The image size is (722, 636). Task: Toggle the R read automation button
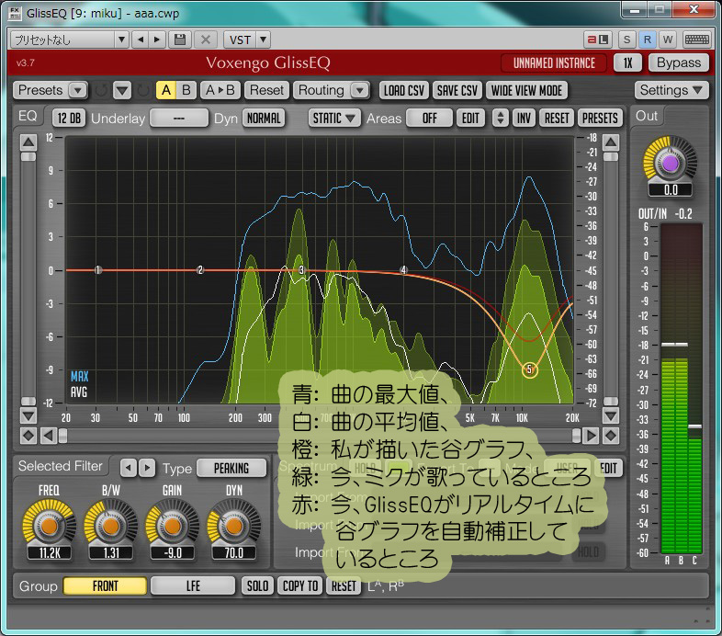coord(647,40)
